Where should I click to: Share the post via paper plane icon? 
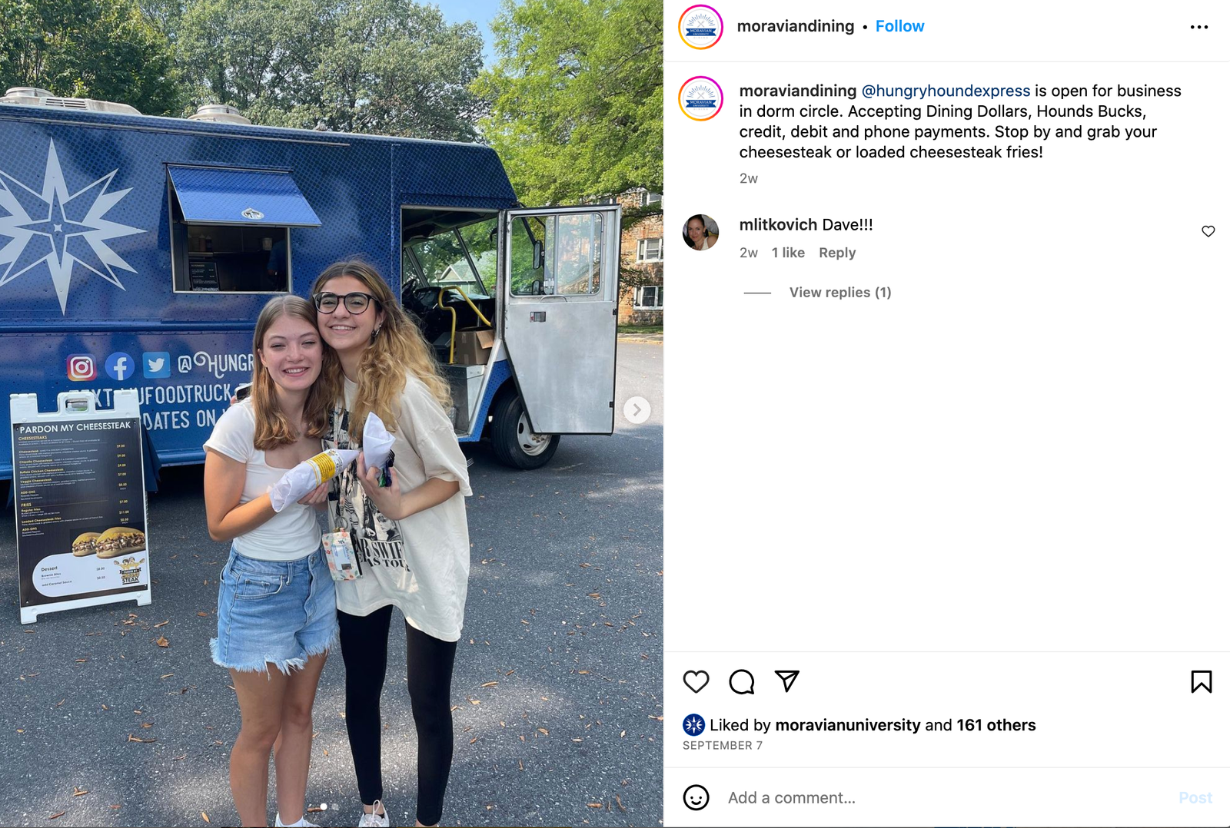787,681
